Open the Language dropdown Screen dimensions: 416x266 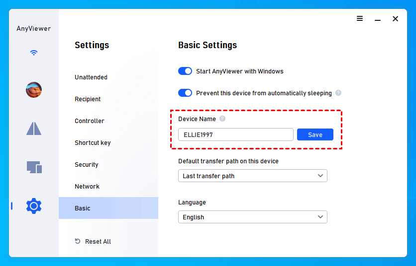point(253,217)
